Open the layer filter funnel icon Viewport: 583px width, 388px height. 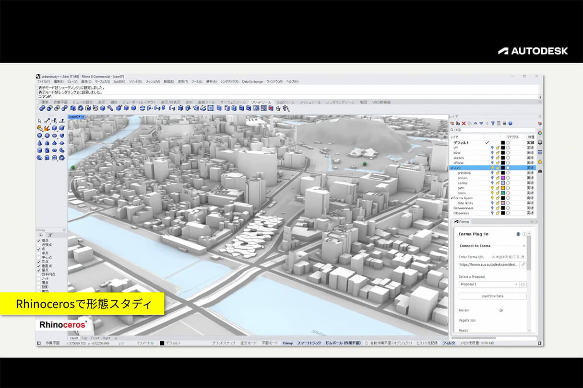493,123
